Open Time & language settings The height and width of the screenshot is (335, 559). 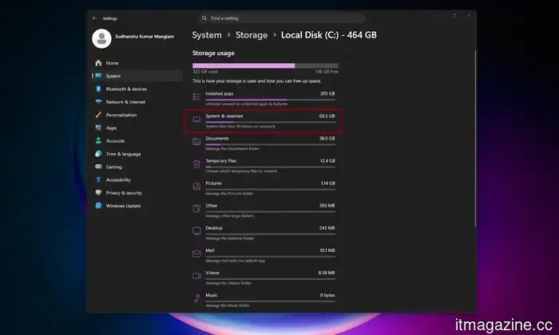pos(137,154)
